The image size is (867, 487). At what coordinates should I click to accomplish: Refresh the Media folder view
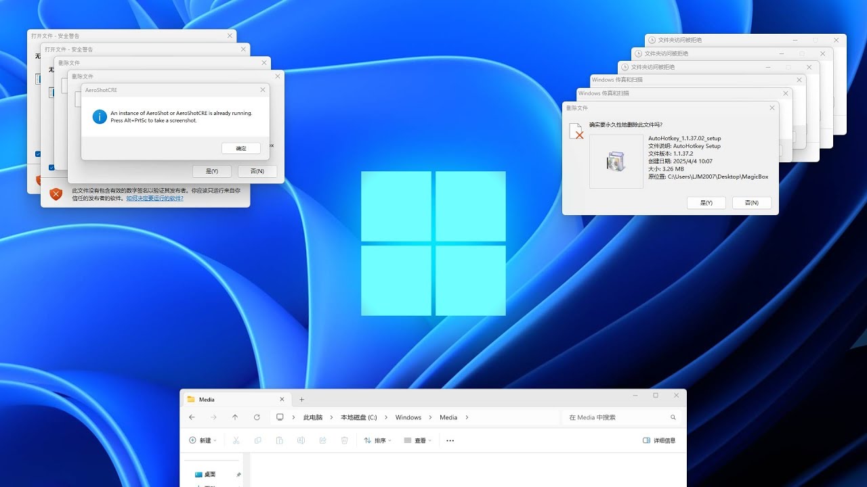257,417
